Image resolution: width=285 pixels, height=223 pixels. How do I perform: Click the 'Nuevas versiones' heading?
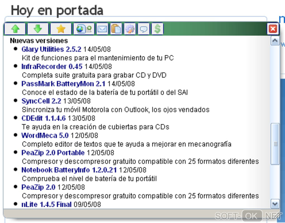click(x=39, y=41)
